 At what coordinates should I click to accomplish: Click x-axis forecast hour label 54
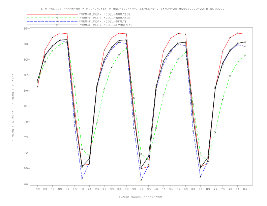click(x=171, y=189)
